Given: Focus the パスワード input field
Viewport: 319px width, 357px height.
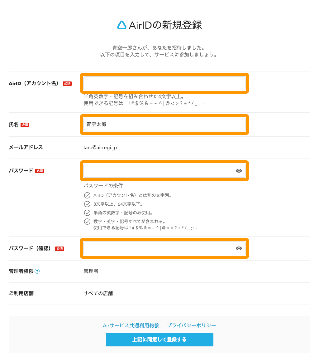Looking at the screenshot, I should coord(164,171).
